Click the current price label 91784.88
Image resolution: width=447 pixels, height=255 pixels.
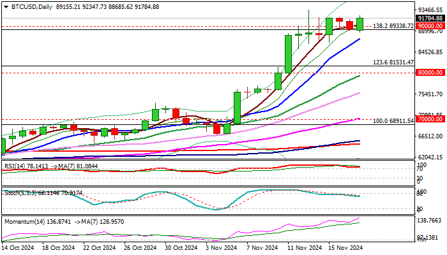tap(430, 18)
